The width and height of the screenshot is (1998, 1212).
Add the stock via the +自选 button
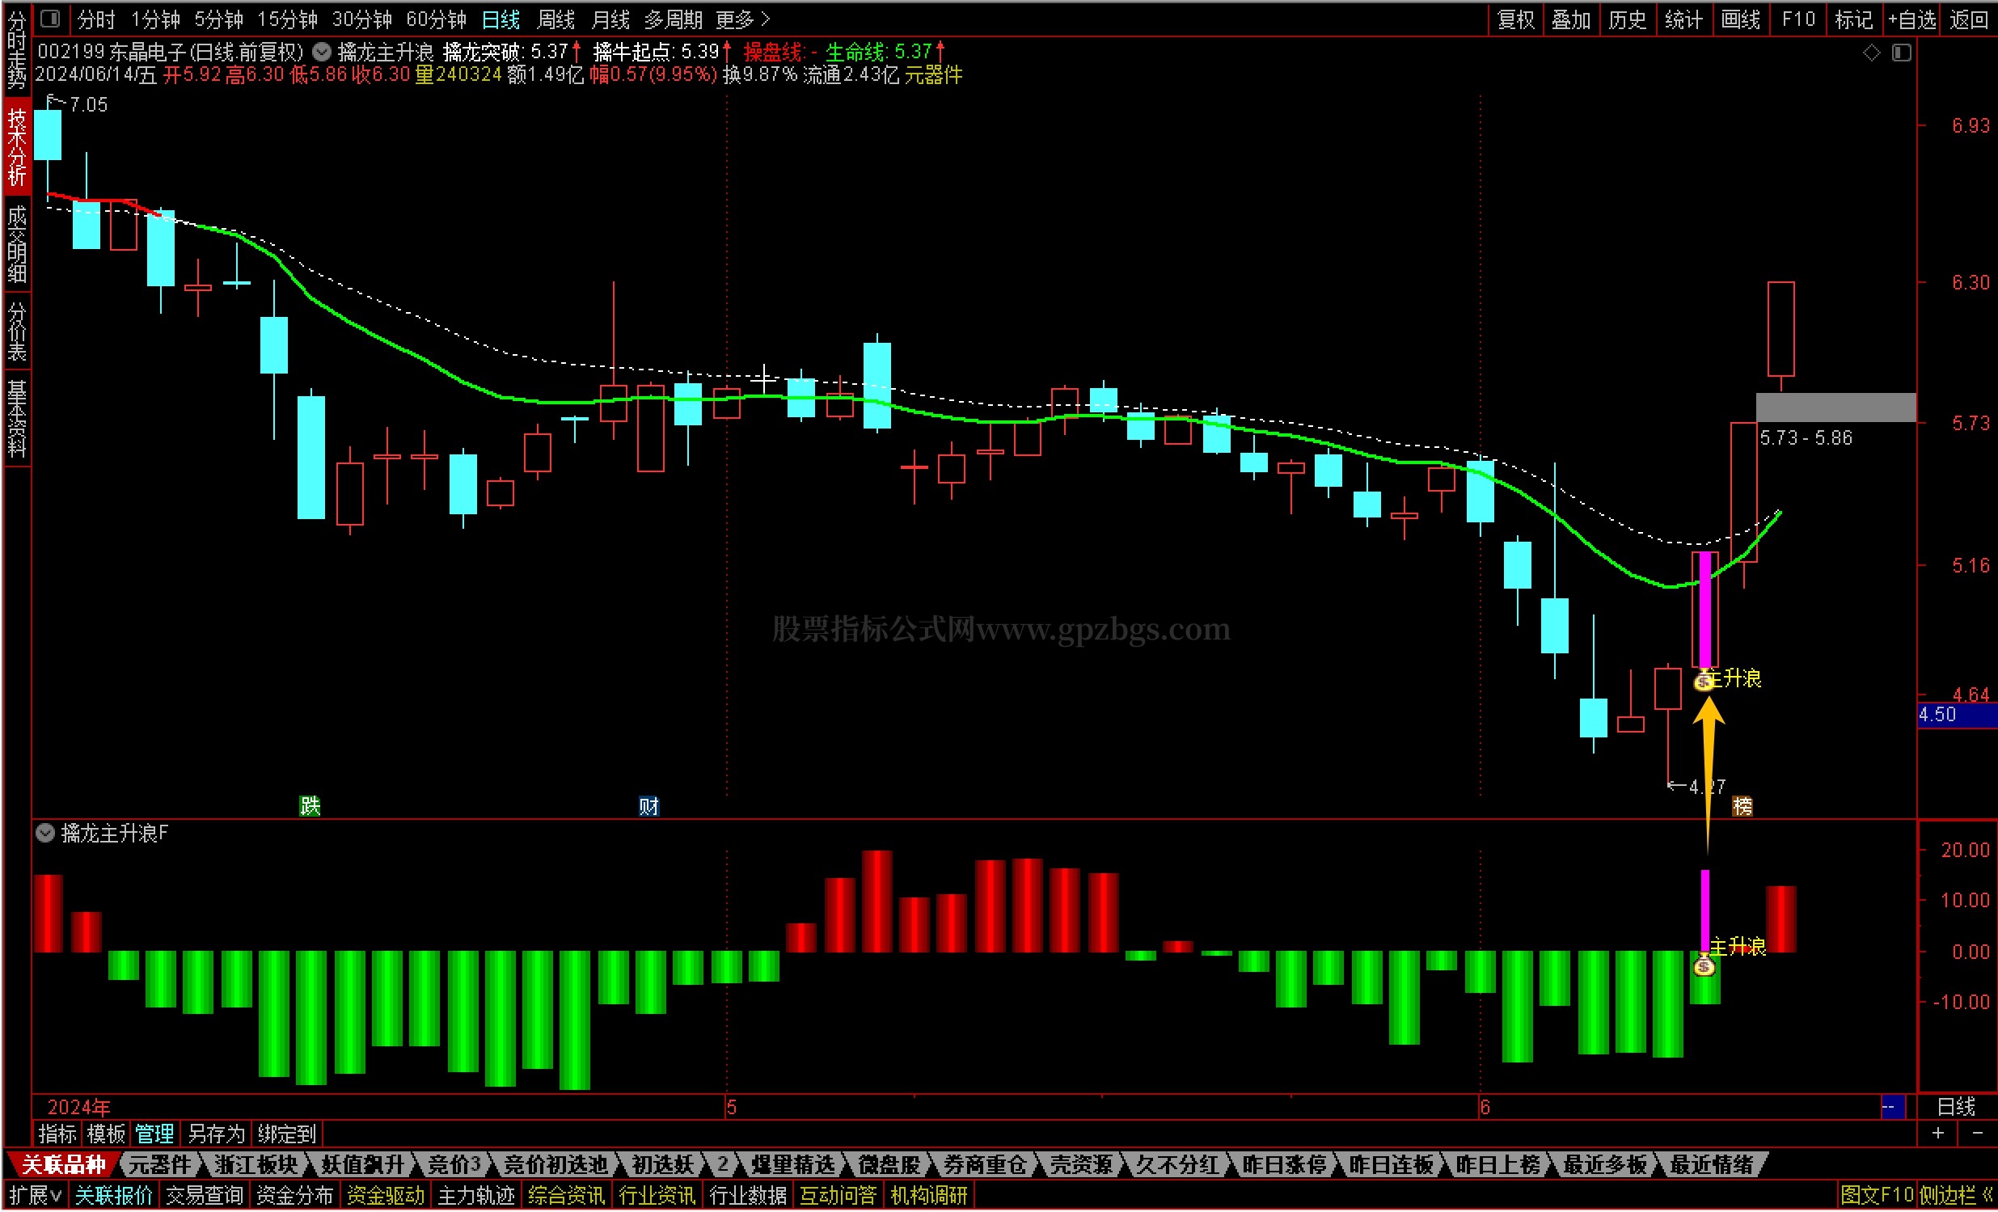coord(1911,19)
